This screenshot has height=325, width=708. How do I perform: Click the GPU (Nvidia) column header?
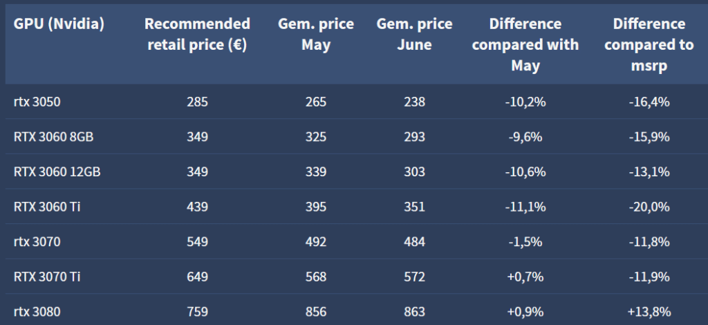pos(59,24)
